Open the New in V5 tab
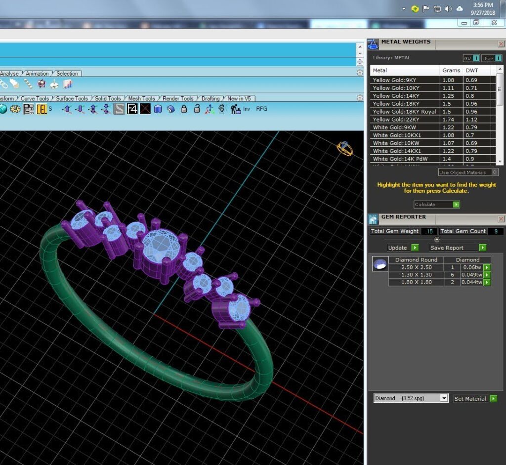This screenshot has height=465, width=506. [239, 98]
